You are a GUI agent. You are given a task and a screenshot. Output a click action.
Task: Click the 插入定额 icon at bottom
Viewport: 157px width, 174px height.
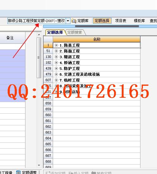(71, 173)
